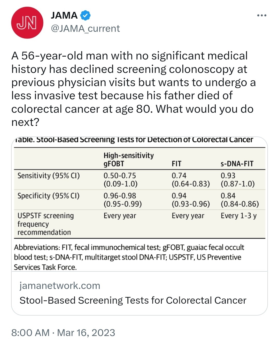Click the s-DNA-FIT column header
Image resolution: width=279 pixels, height=344 pixels.
click(237, 164)
